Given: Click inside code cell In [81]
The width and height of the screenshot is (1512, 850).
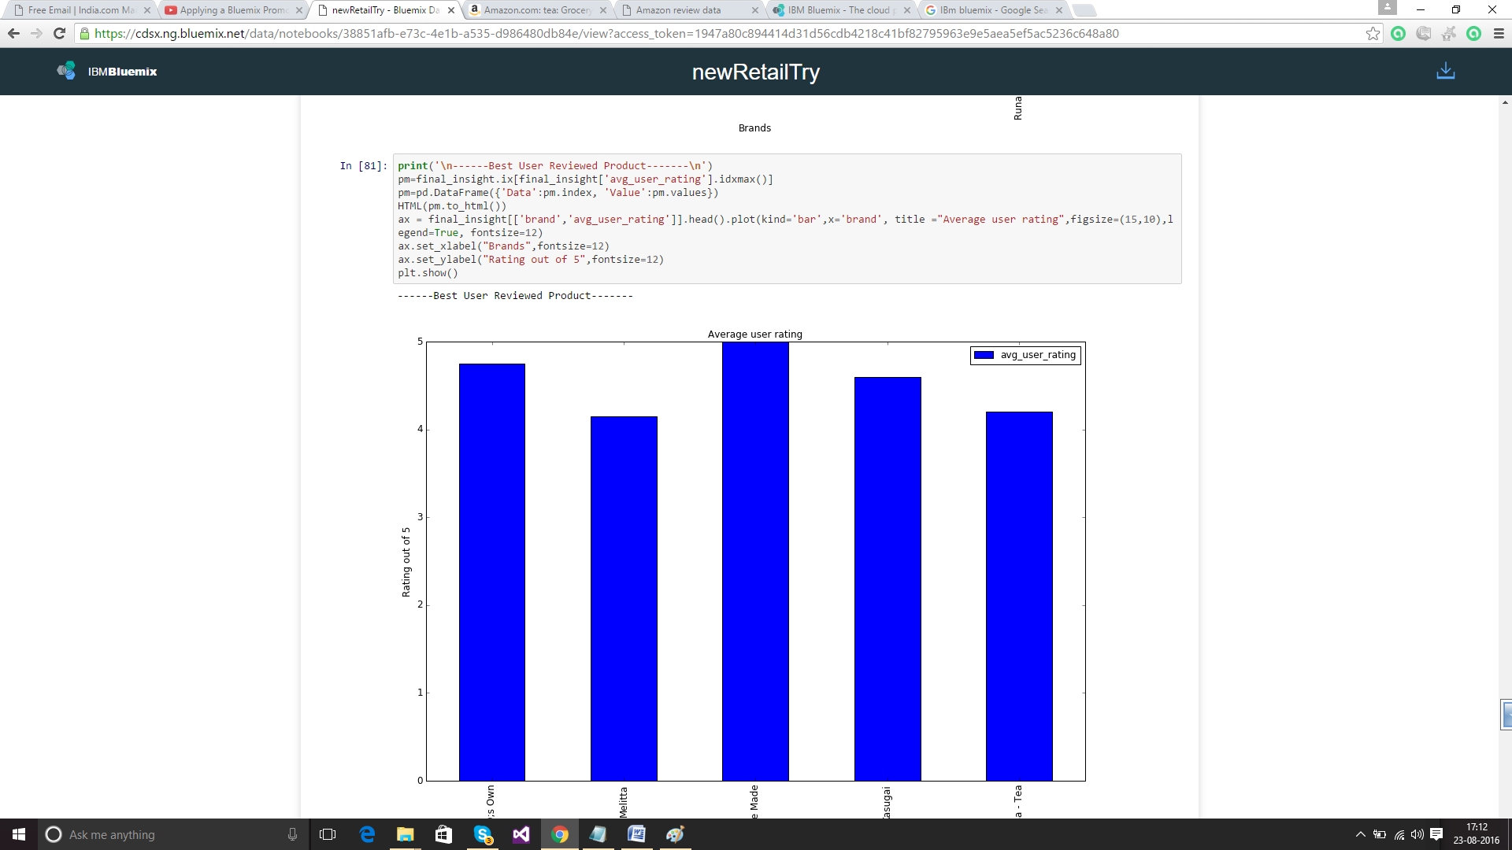Looking at the screenshot, I should pyautogui.click(x=786, y=219).
